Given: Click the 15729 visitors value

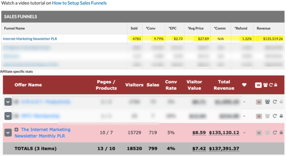Looking at the screenshot, I should 134,133.
